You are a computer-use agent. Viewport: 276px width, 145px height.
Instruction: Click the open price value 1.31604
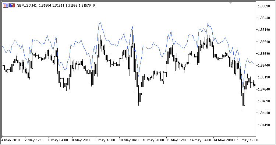coord(45,6)
